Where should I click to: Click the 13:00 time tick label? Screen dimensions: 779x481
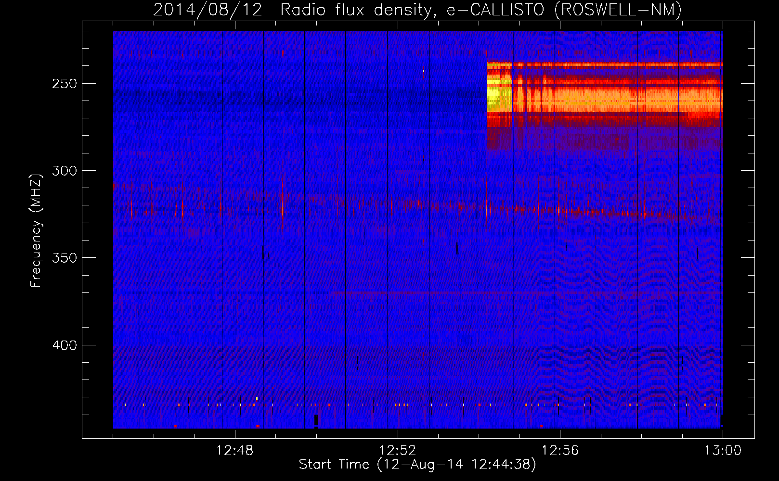(x=723, y=451)
